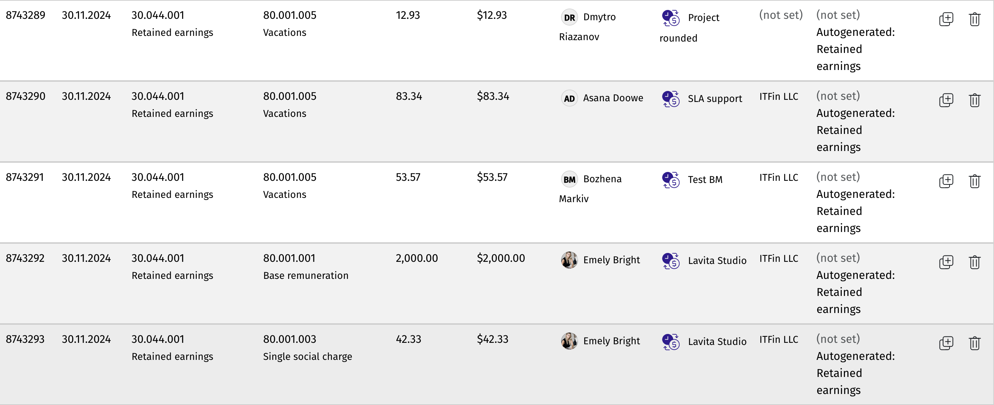Duplicate transaction 8743292 with copy icon
Image resolution: width=994 pixels, height=405 pixels.
click(946, 261)
